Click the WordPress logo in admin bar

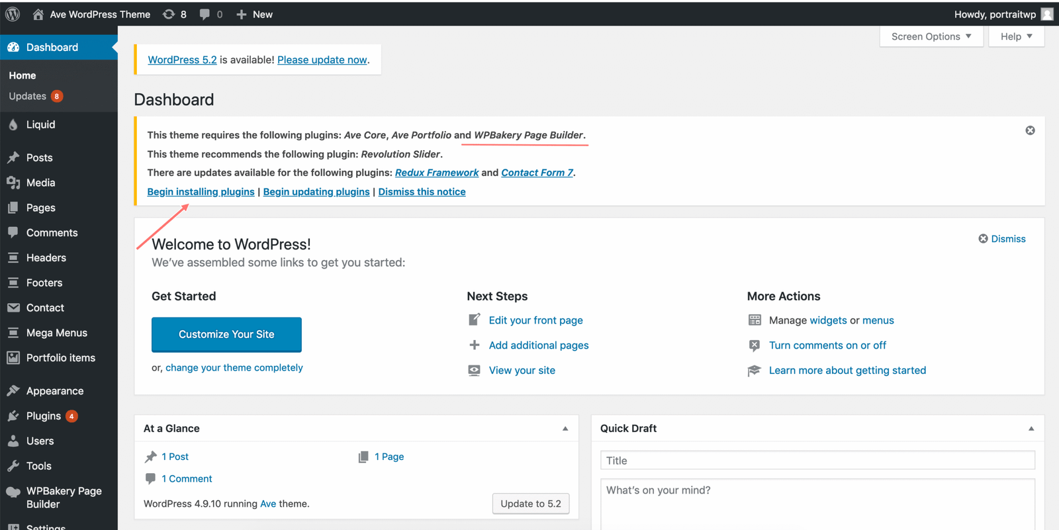coord(13,14)
